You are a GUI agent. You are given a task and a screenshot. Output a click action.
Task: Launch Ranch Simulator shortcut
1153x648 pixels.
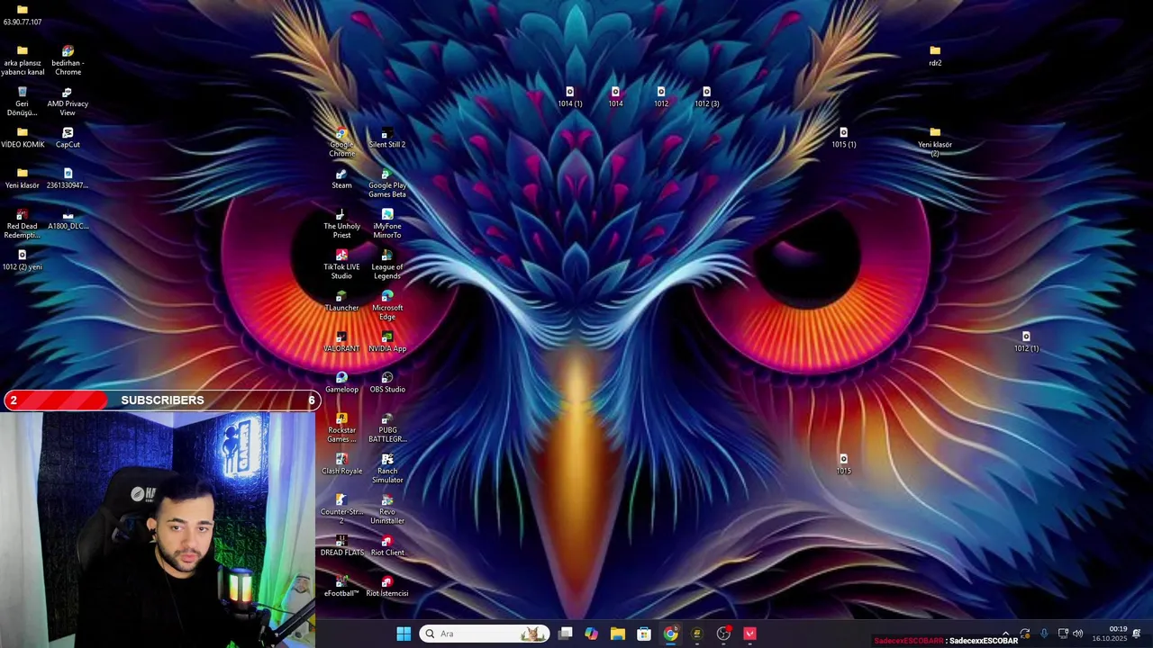(386, 469)
